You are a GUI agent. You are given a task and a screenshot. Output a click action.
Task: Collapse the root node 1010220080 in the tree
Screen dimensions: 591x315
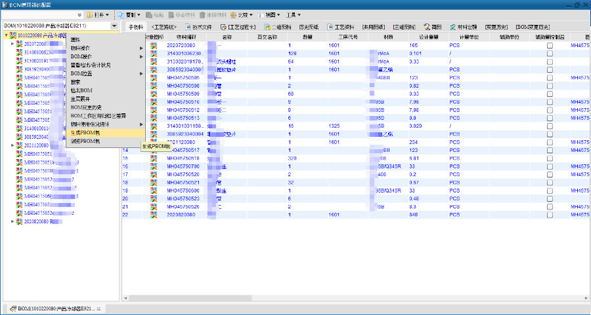[6, 35]
